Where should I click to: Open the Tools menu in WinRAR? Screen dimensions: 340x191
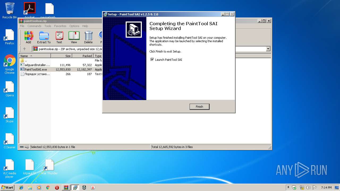tap(48, 26)
